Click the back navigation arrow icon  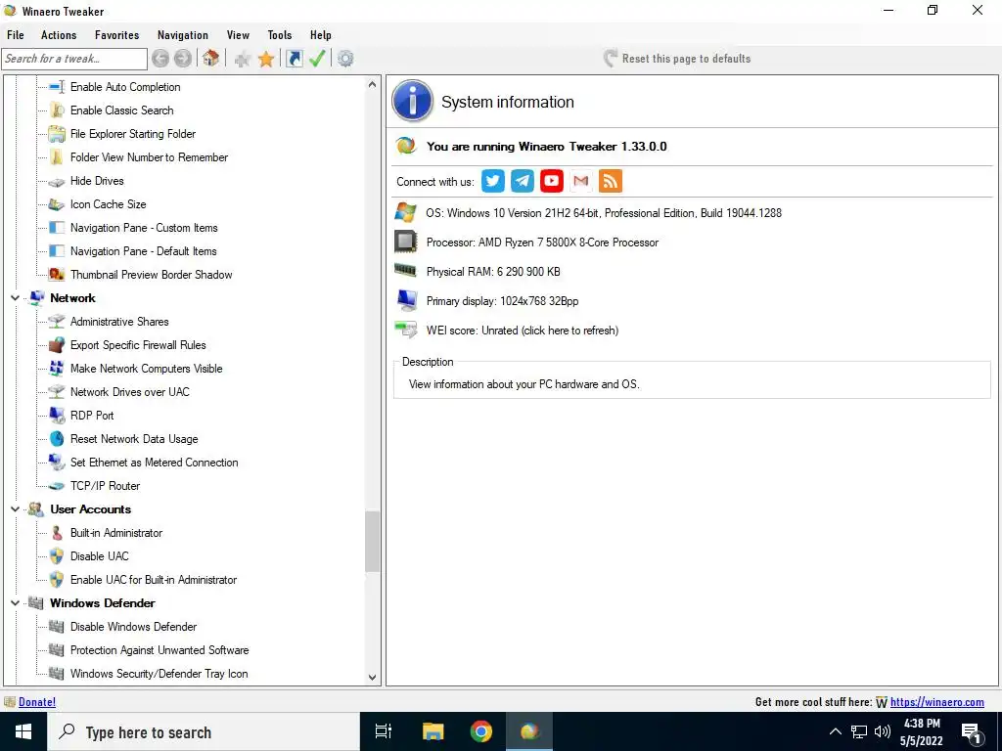tap(160, 59)
